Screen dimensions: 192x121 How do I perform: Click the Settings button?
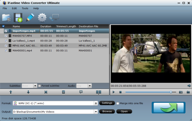[x=107, y=103]
